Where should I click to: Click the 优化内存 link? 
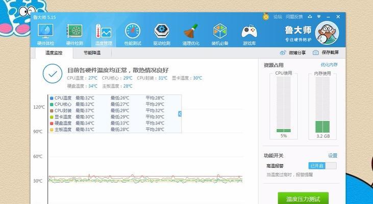tap(329, 65)
